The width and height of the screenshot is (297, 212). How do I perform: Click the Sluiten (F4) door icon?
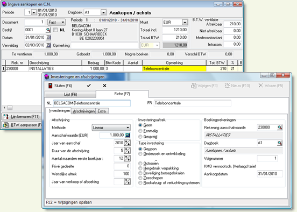point(50,86)
